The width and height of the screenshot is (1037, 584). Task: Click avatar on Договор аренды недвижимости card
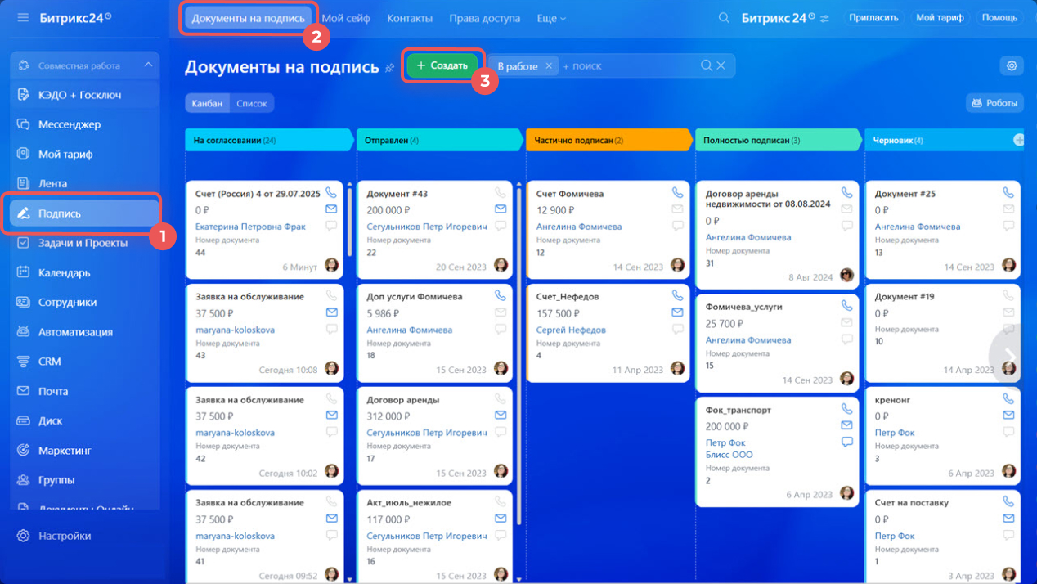point(846,275)
